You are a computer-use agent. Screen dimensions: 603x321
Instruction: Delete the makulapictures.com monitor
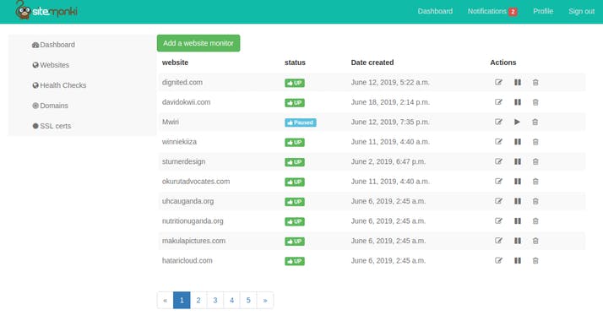coord(535,241)
